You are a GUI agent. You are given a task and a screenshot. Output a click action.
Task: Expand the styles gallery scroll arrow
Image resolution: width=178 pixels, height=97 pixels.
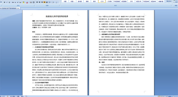165,2
